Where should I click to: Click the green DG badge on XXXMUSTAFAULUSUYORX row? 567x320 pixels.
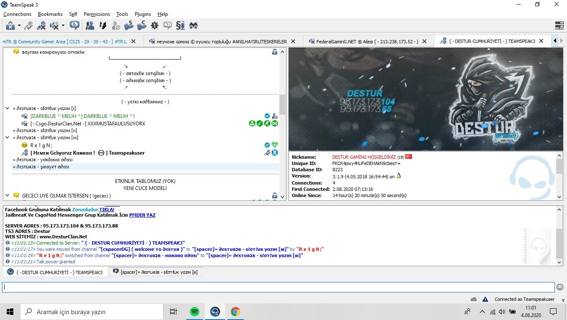pyautogui.click(x=275, y=123)
